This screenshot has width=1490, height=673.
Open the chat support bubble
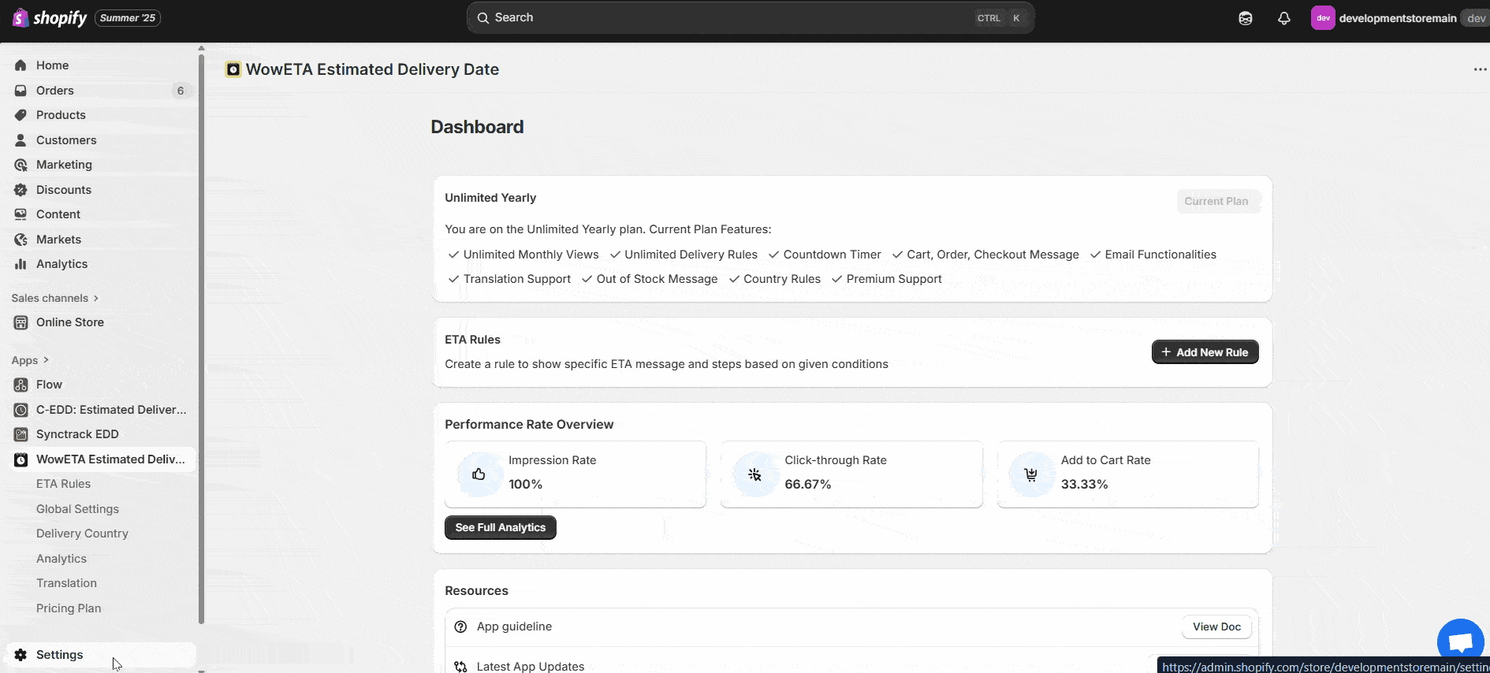1460,641
